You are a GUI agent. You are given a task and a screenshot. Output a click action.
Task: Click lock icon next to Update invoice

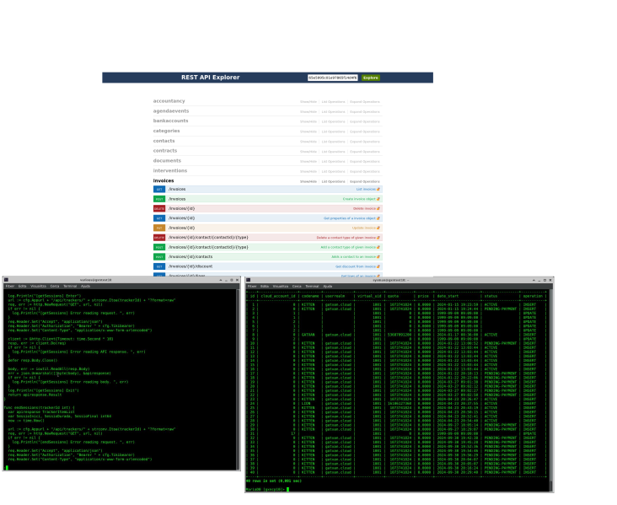click(378, 228)
